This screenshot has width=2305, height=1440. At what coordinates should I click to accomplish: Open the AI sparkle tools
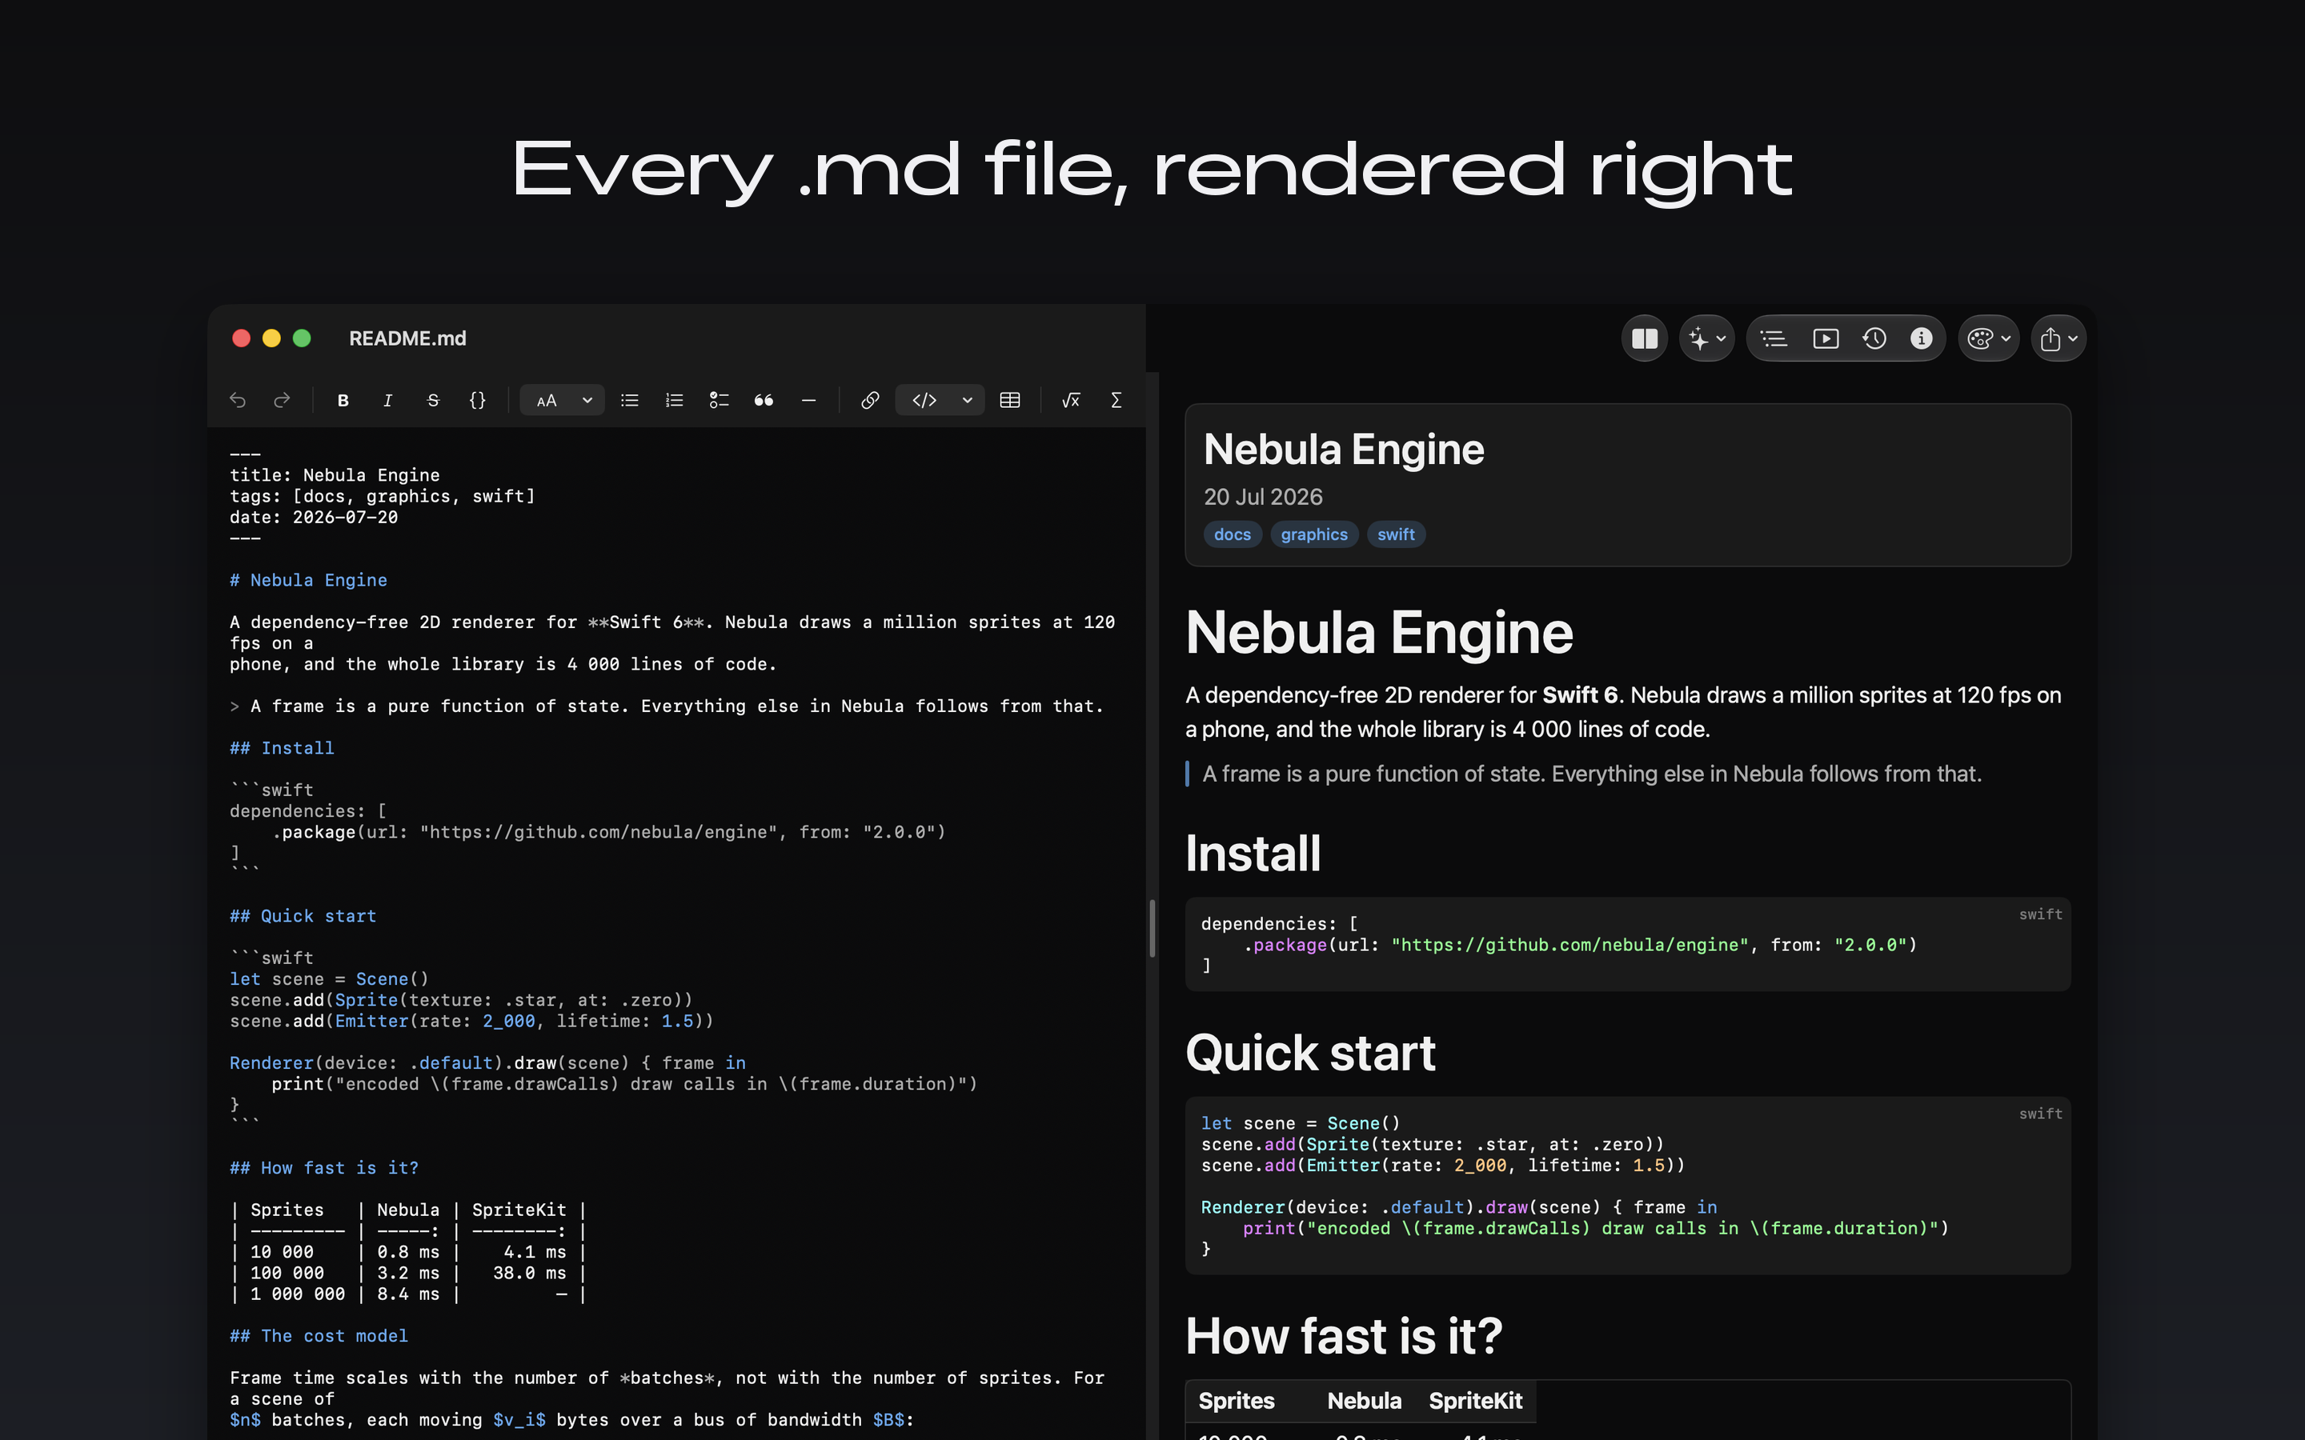pyautogui.click(x=1698, y=338)
